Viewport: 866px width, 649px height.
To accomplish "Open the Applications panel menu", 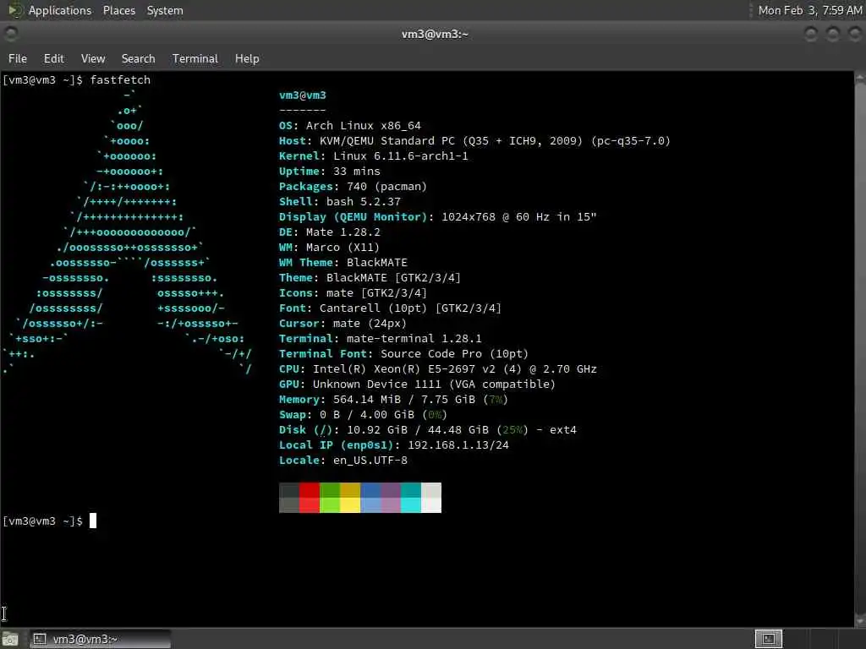I will [x=60, y=10].
